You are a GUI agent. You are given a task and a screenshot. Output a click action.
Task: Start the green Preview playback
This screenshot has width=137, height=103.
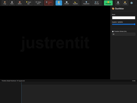click(x=108, y=3)
